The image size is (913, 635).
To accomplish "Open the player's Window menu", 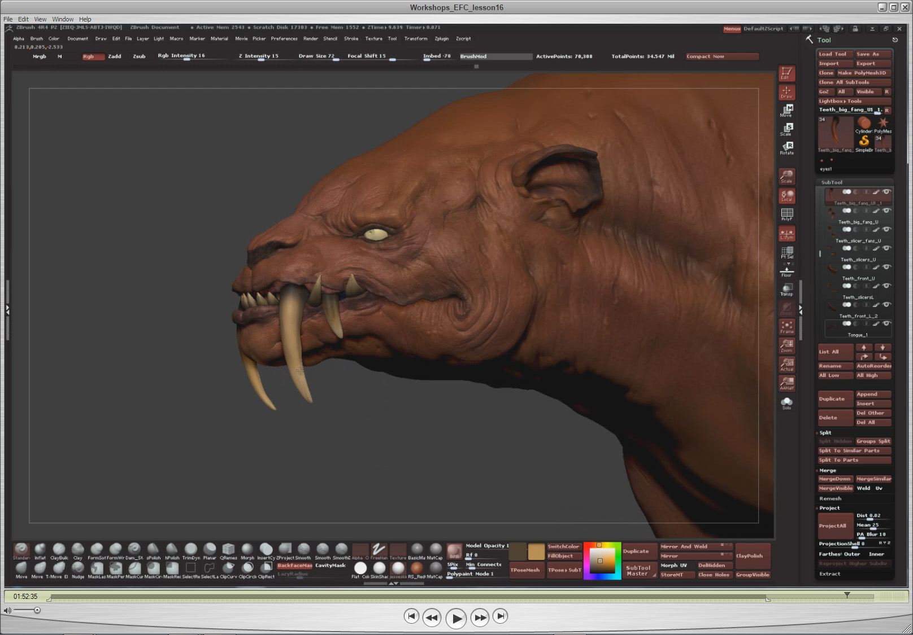I will pos(63,19).
